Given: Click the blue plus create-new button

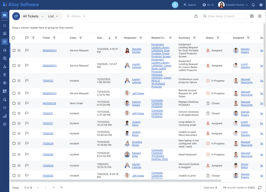Looking at the screenshot, I should coord(175,5).
